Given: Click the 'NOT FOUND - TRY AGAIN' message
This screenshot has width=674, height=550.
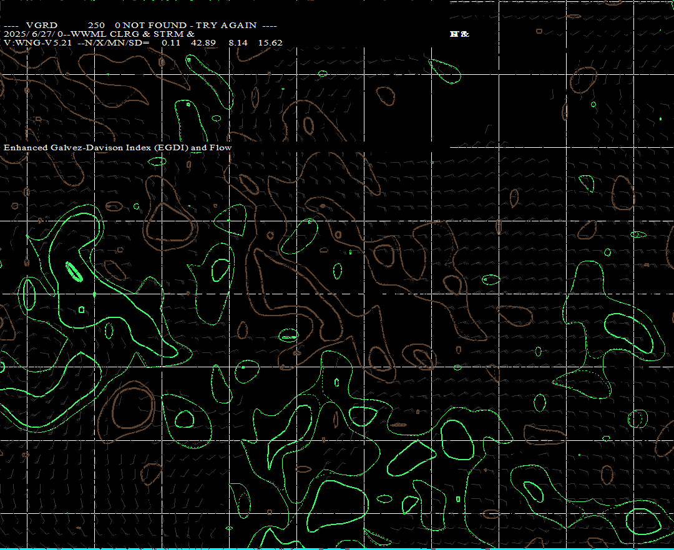Looking at the screenshot, I should pos(190,26).
